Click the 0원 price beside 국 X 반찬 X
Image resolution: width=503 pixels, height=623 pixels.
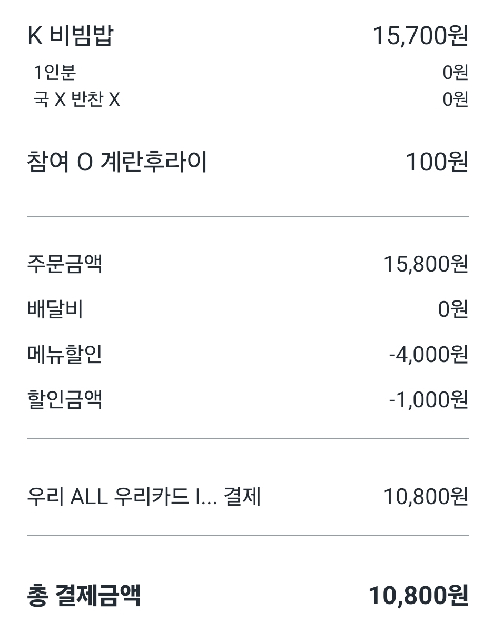[455, 99]
